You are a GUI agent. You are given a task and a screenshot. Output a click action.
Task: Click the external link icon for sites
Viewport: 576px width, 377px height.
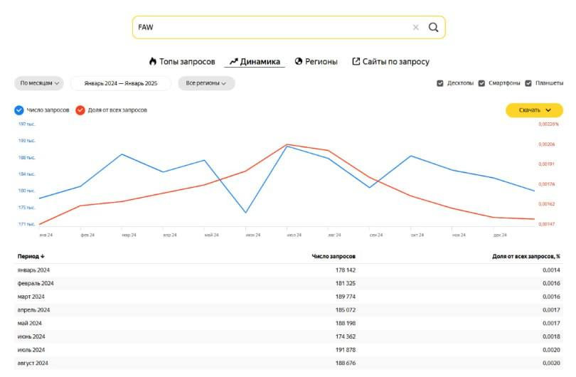pos(356,62)
